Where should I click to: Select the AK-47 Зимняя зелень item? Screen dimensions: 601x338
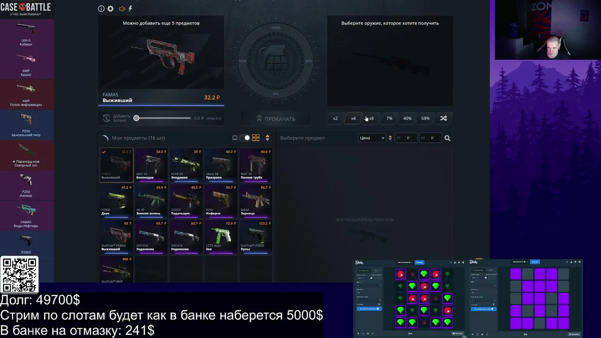pos(151,201)
